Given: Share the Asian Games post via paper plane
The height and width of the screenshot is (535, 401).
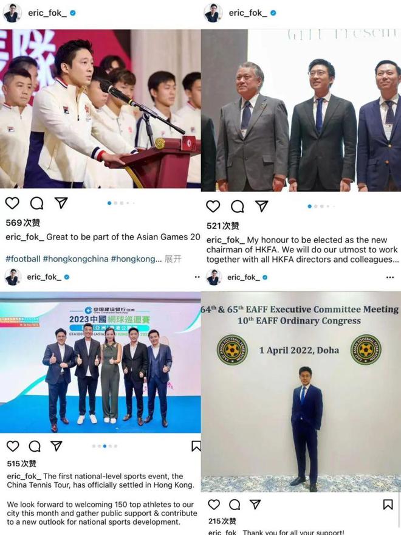Looking at the screenshot, I should 61,202.
